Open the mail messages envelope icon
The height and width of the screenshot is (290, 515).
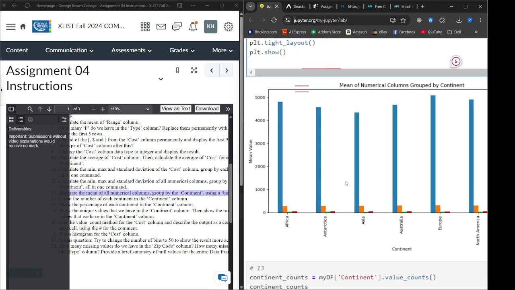pyautogui.click(x=161, y=27)
